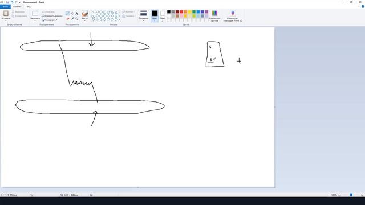Image resolution: width=365 pixels, height=205 pixels.
Task: Open the Help icon at top right
Action: 363,6
